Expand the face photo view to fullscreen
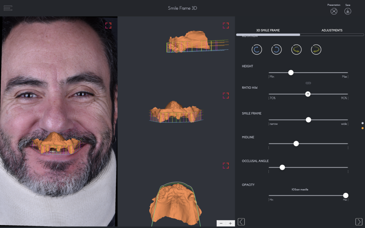The image size is (365, 228). click(108, 25)
